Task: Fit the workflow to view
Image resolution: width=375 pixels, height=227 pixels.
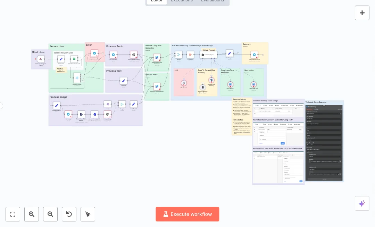Action: 13,214
